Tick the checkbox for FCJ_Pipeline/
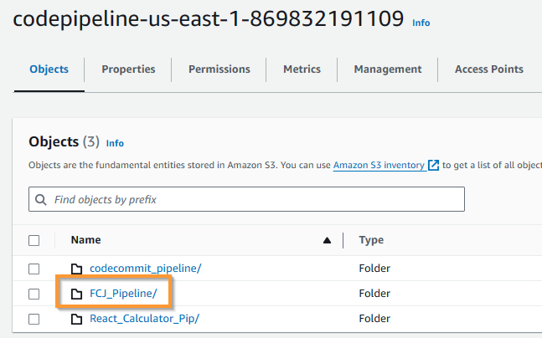This screenshot has height=338, width=542. pos(34,294)
